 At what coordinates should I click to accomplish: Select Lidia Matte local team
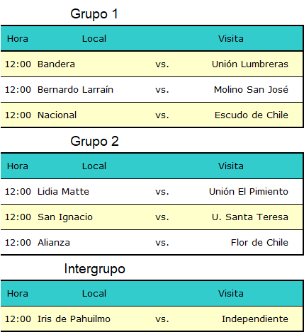pos(63,192)
